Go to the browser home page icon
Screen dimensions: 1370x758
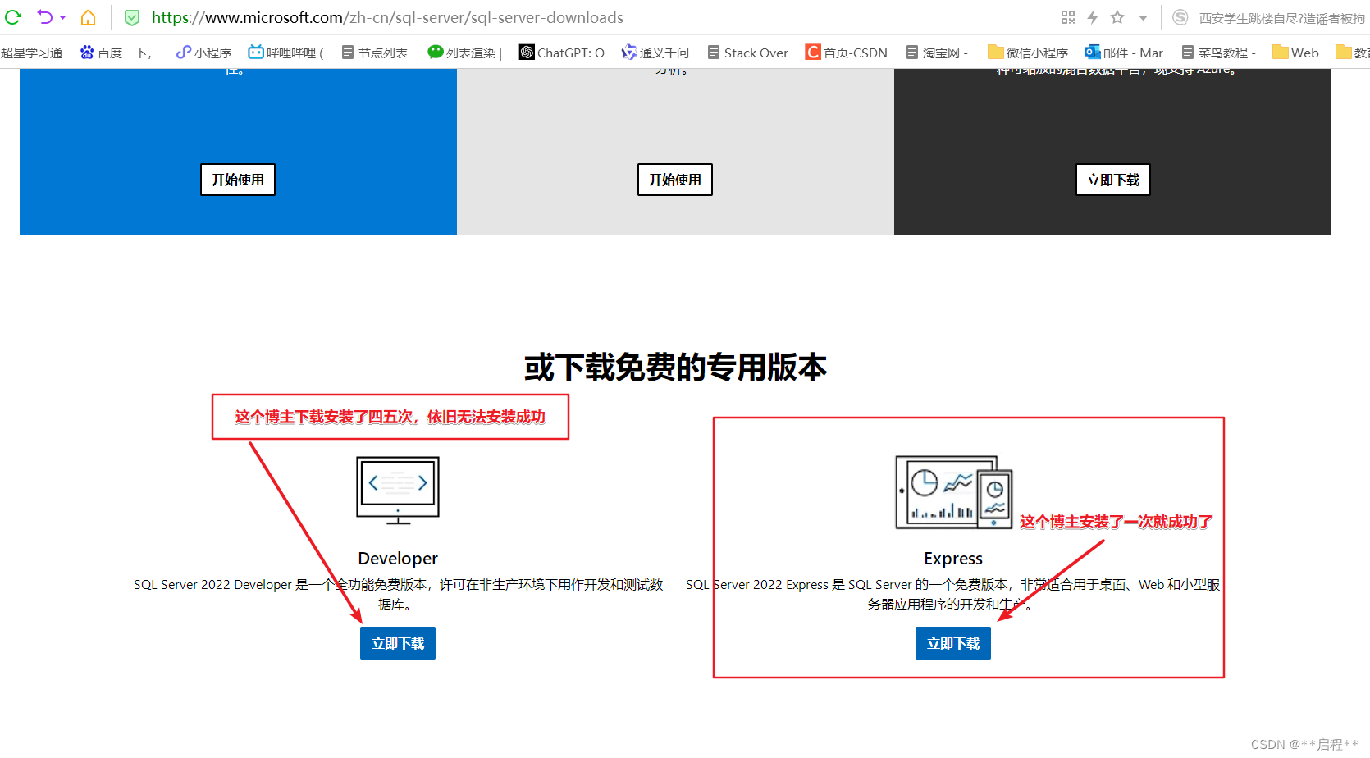click(x=88, y=17)
